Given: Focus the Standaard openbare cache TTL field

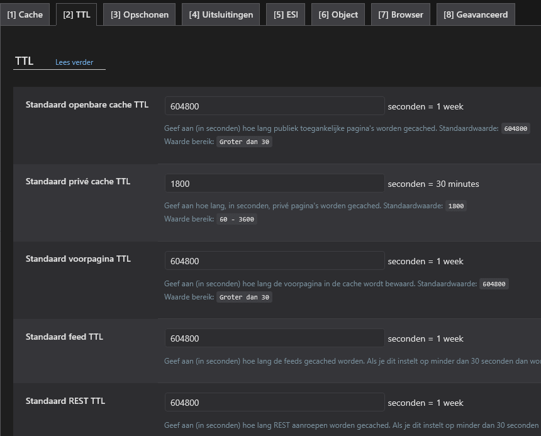Looking at the screenshot, I should [274, 106].
